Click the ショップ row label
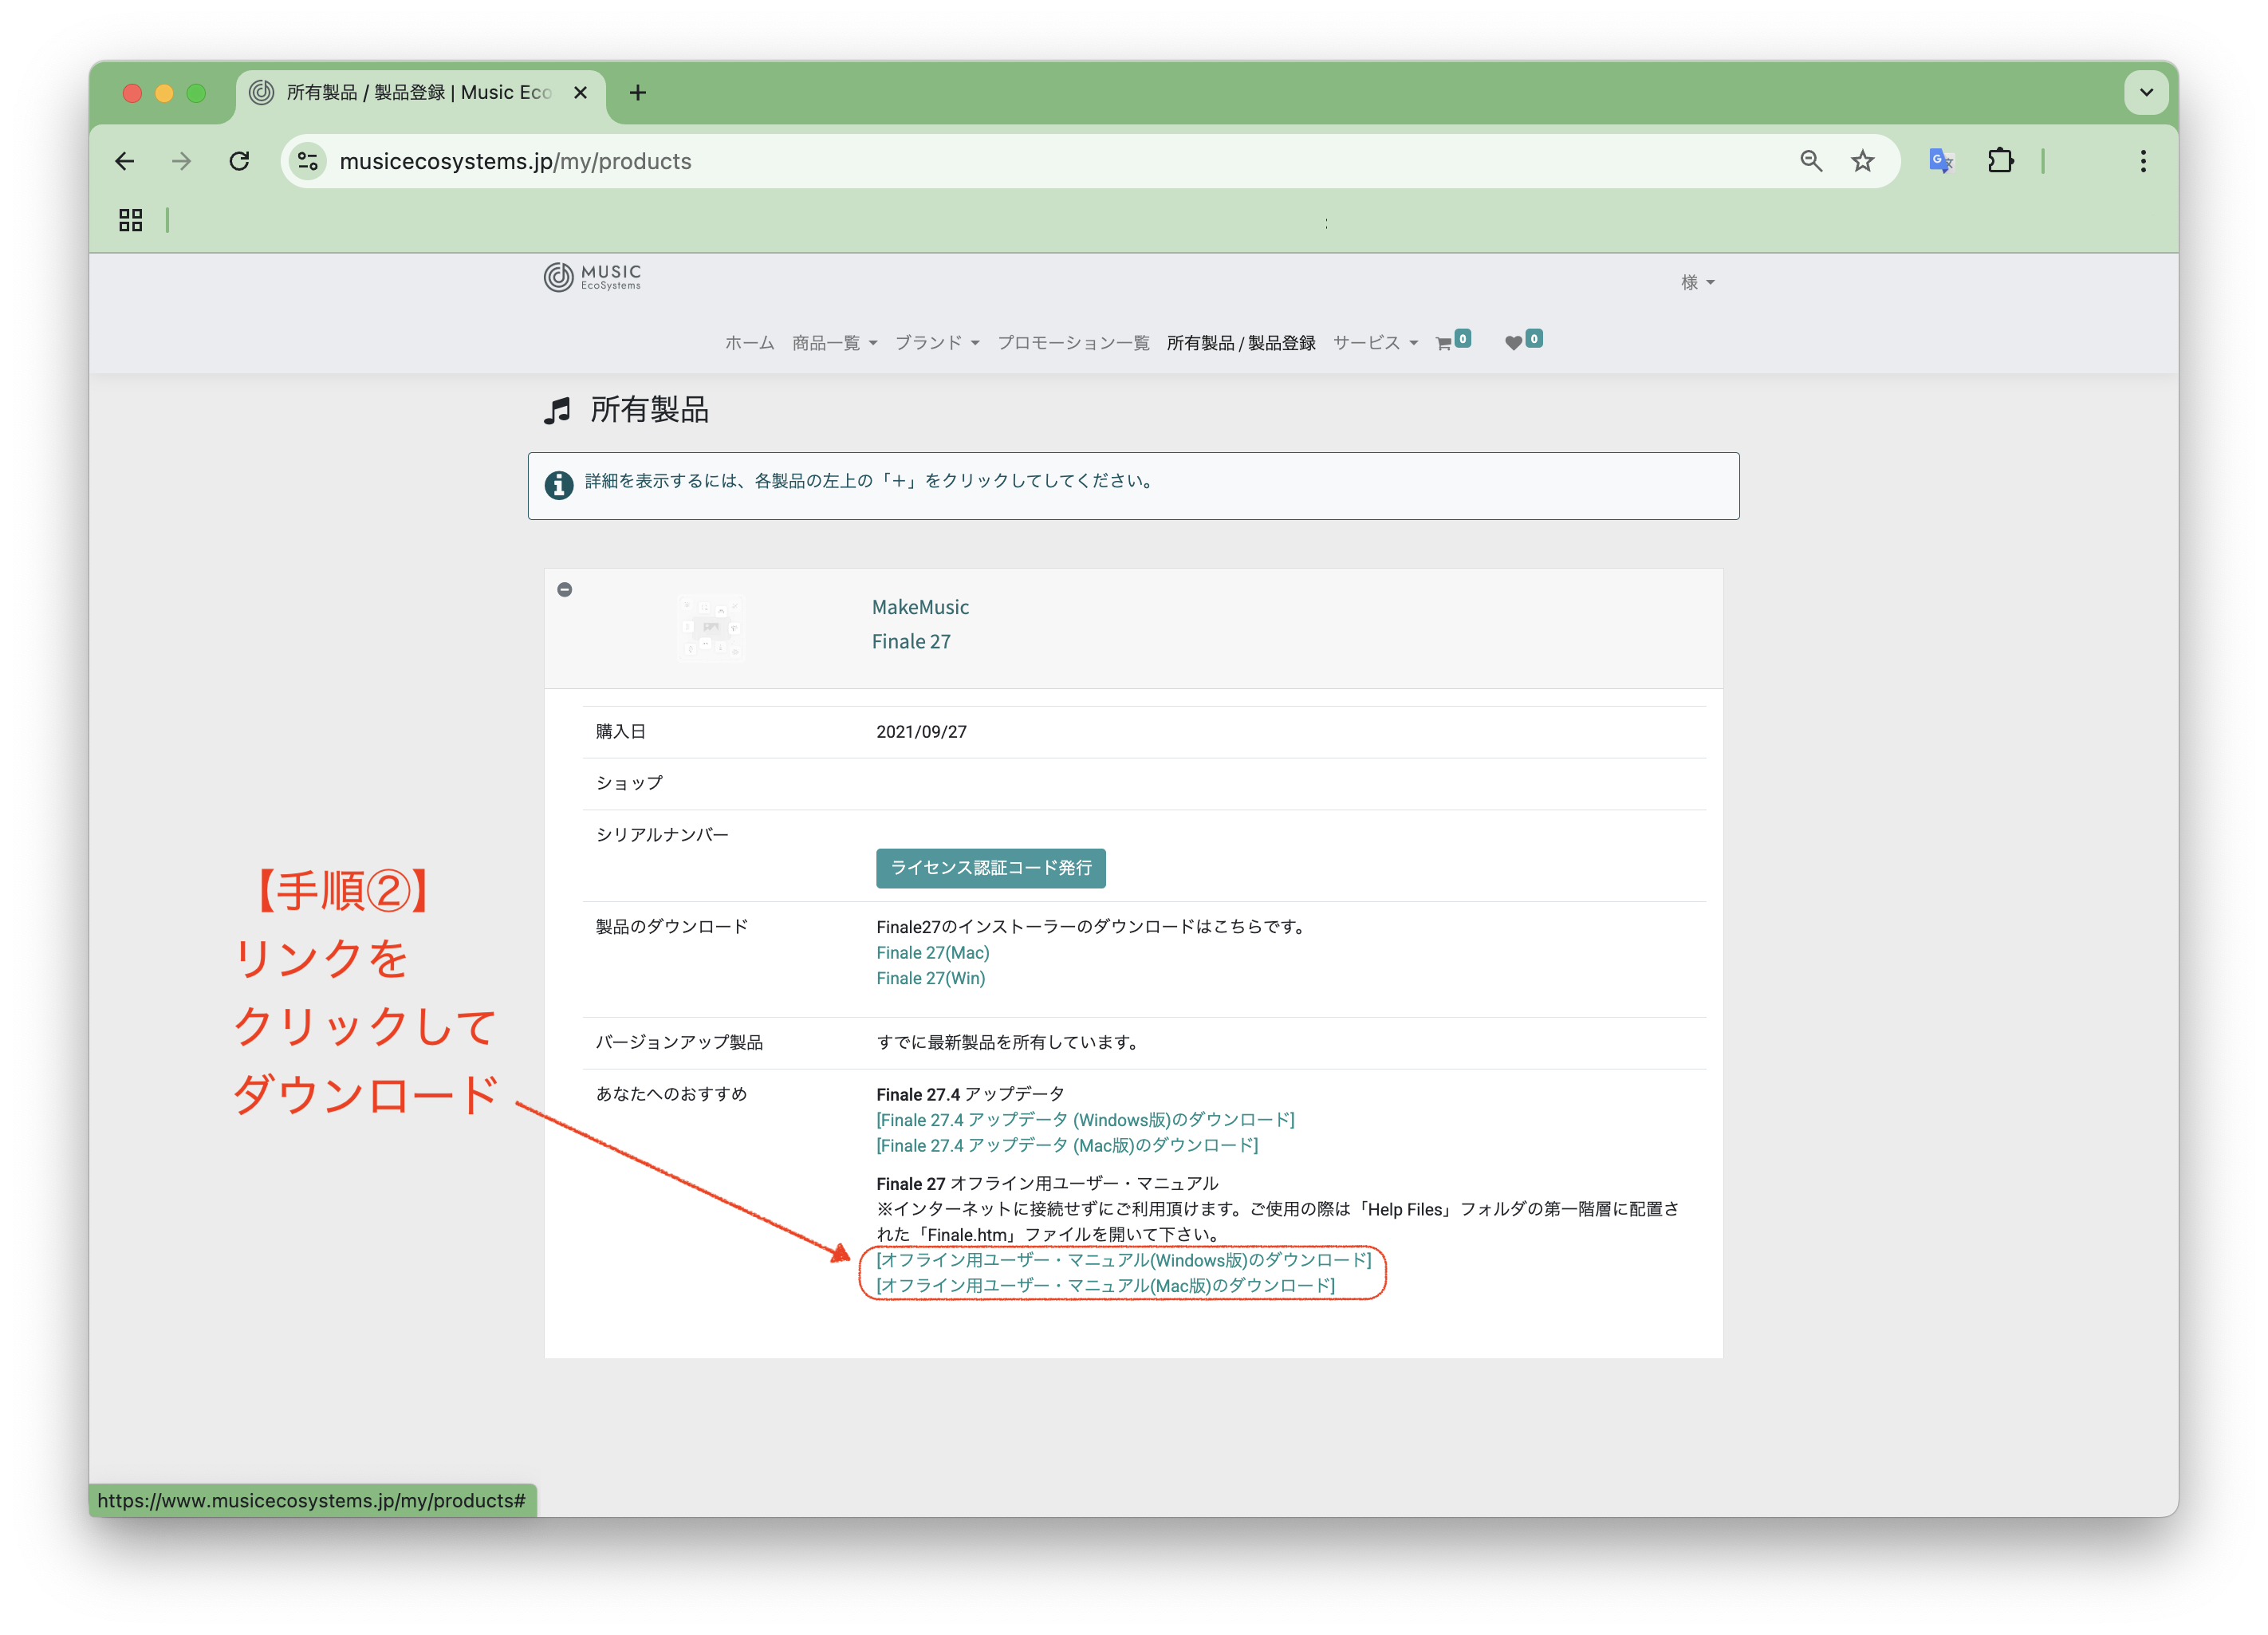 pos(629,783)
